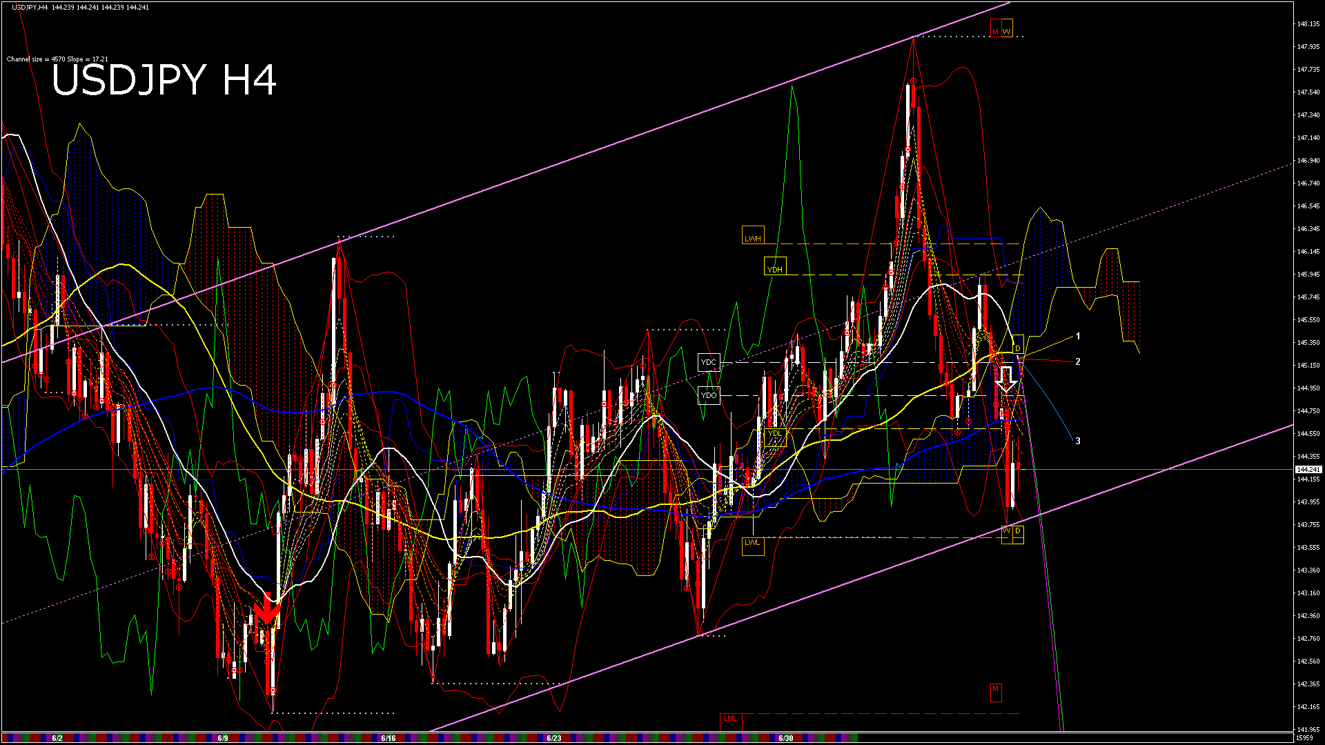Select projection line label 1

pos(1078,337)
